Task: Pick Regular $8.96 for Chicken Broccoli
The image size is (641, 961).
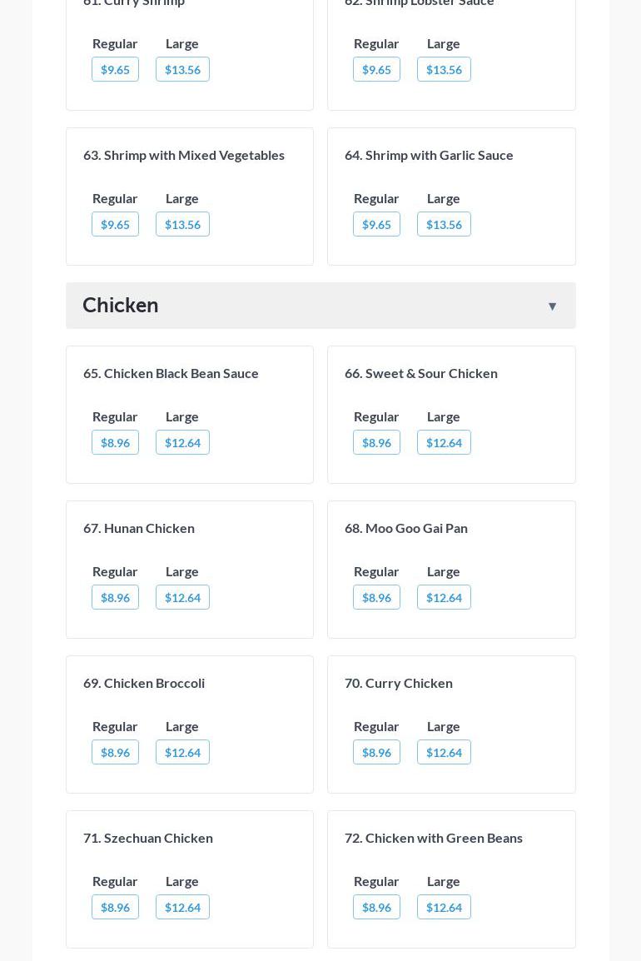Action: (x=115, y=753)
